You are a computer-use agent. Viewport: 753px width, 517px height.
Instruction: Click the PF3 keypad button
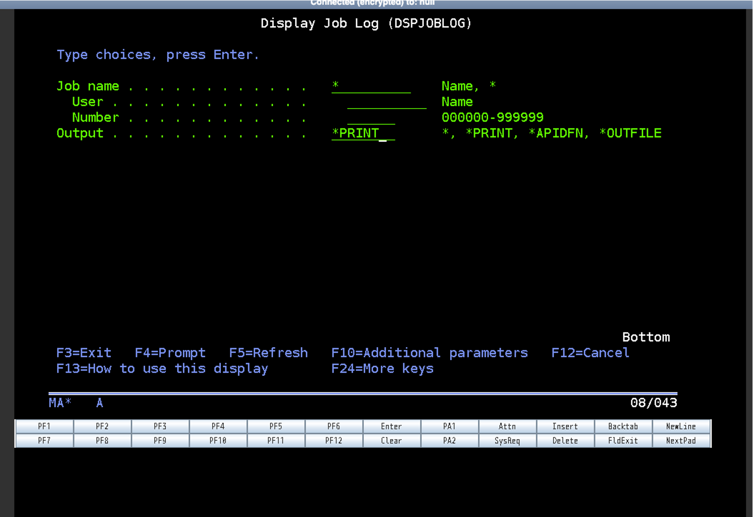[x=160, y=426]
